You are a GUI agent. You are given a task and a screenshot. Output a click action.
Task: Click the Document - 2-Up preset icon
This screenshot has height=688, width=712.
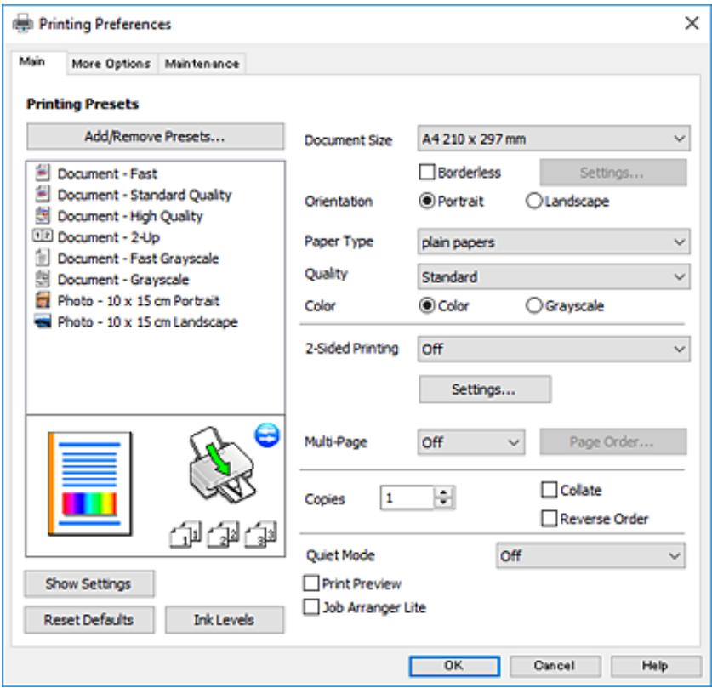[x=43, y=236]
